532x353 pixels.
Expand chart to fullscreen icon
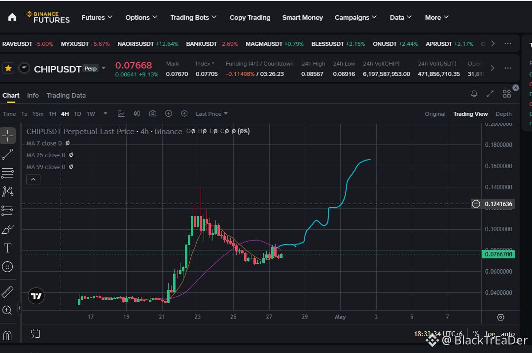click(490, 94)
